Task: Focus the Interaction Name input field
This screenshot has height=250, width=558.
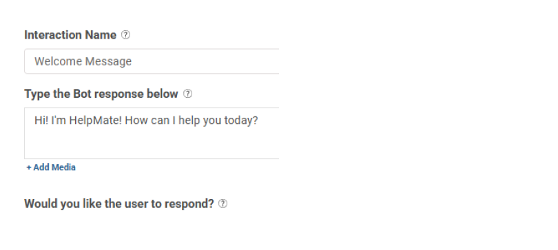Action: pos(152,61)
